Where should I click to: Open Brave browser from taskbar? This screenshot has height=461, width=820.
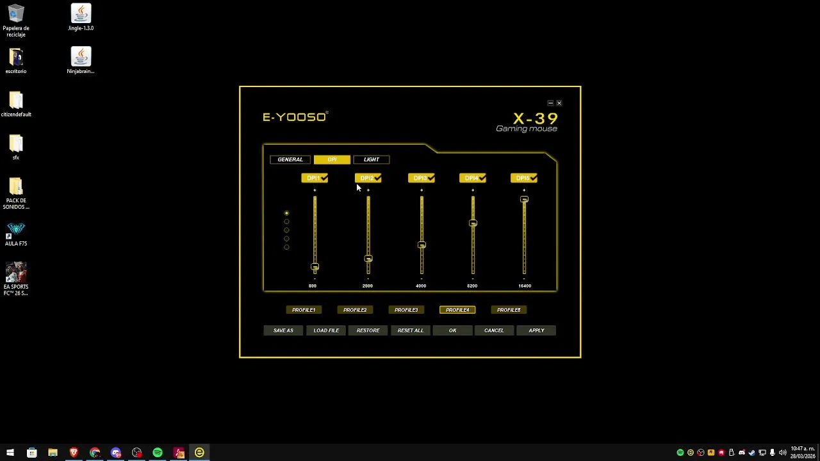74,453
